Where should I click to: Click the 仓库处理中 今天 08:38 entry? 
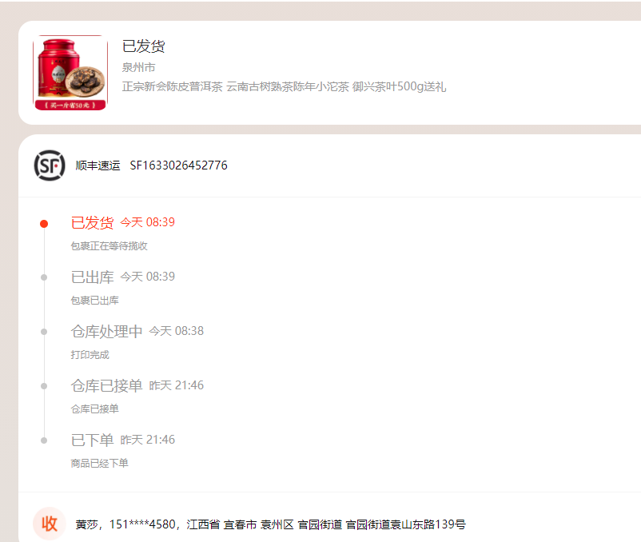tap(137, 331)
